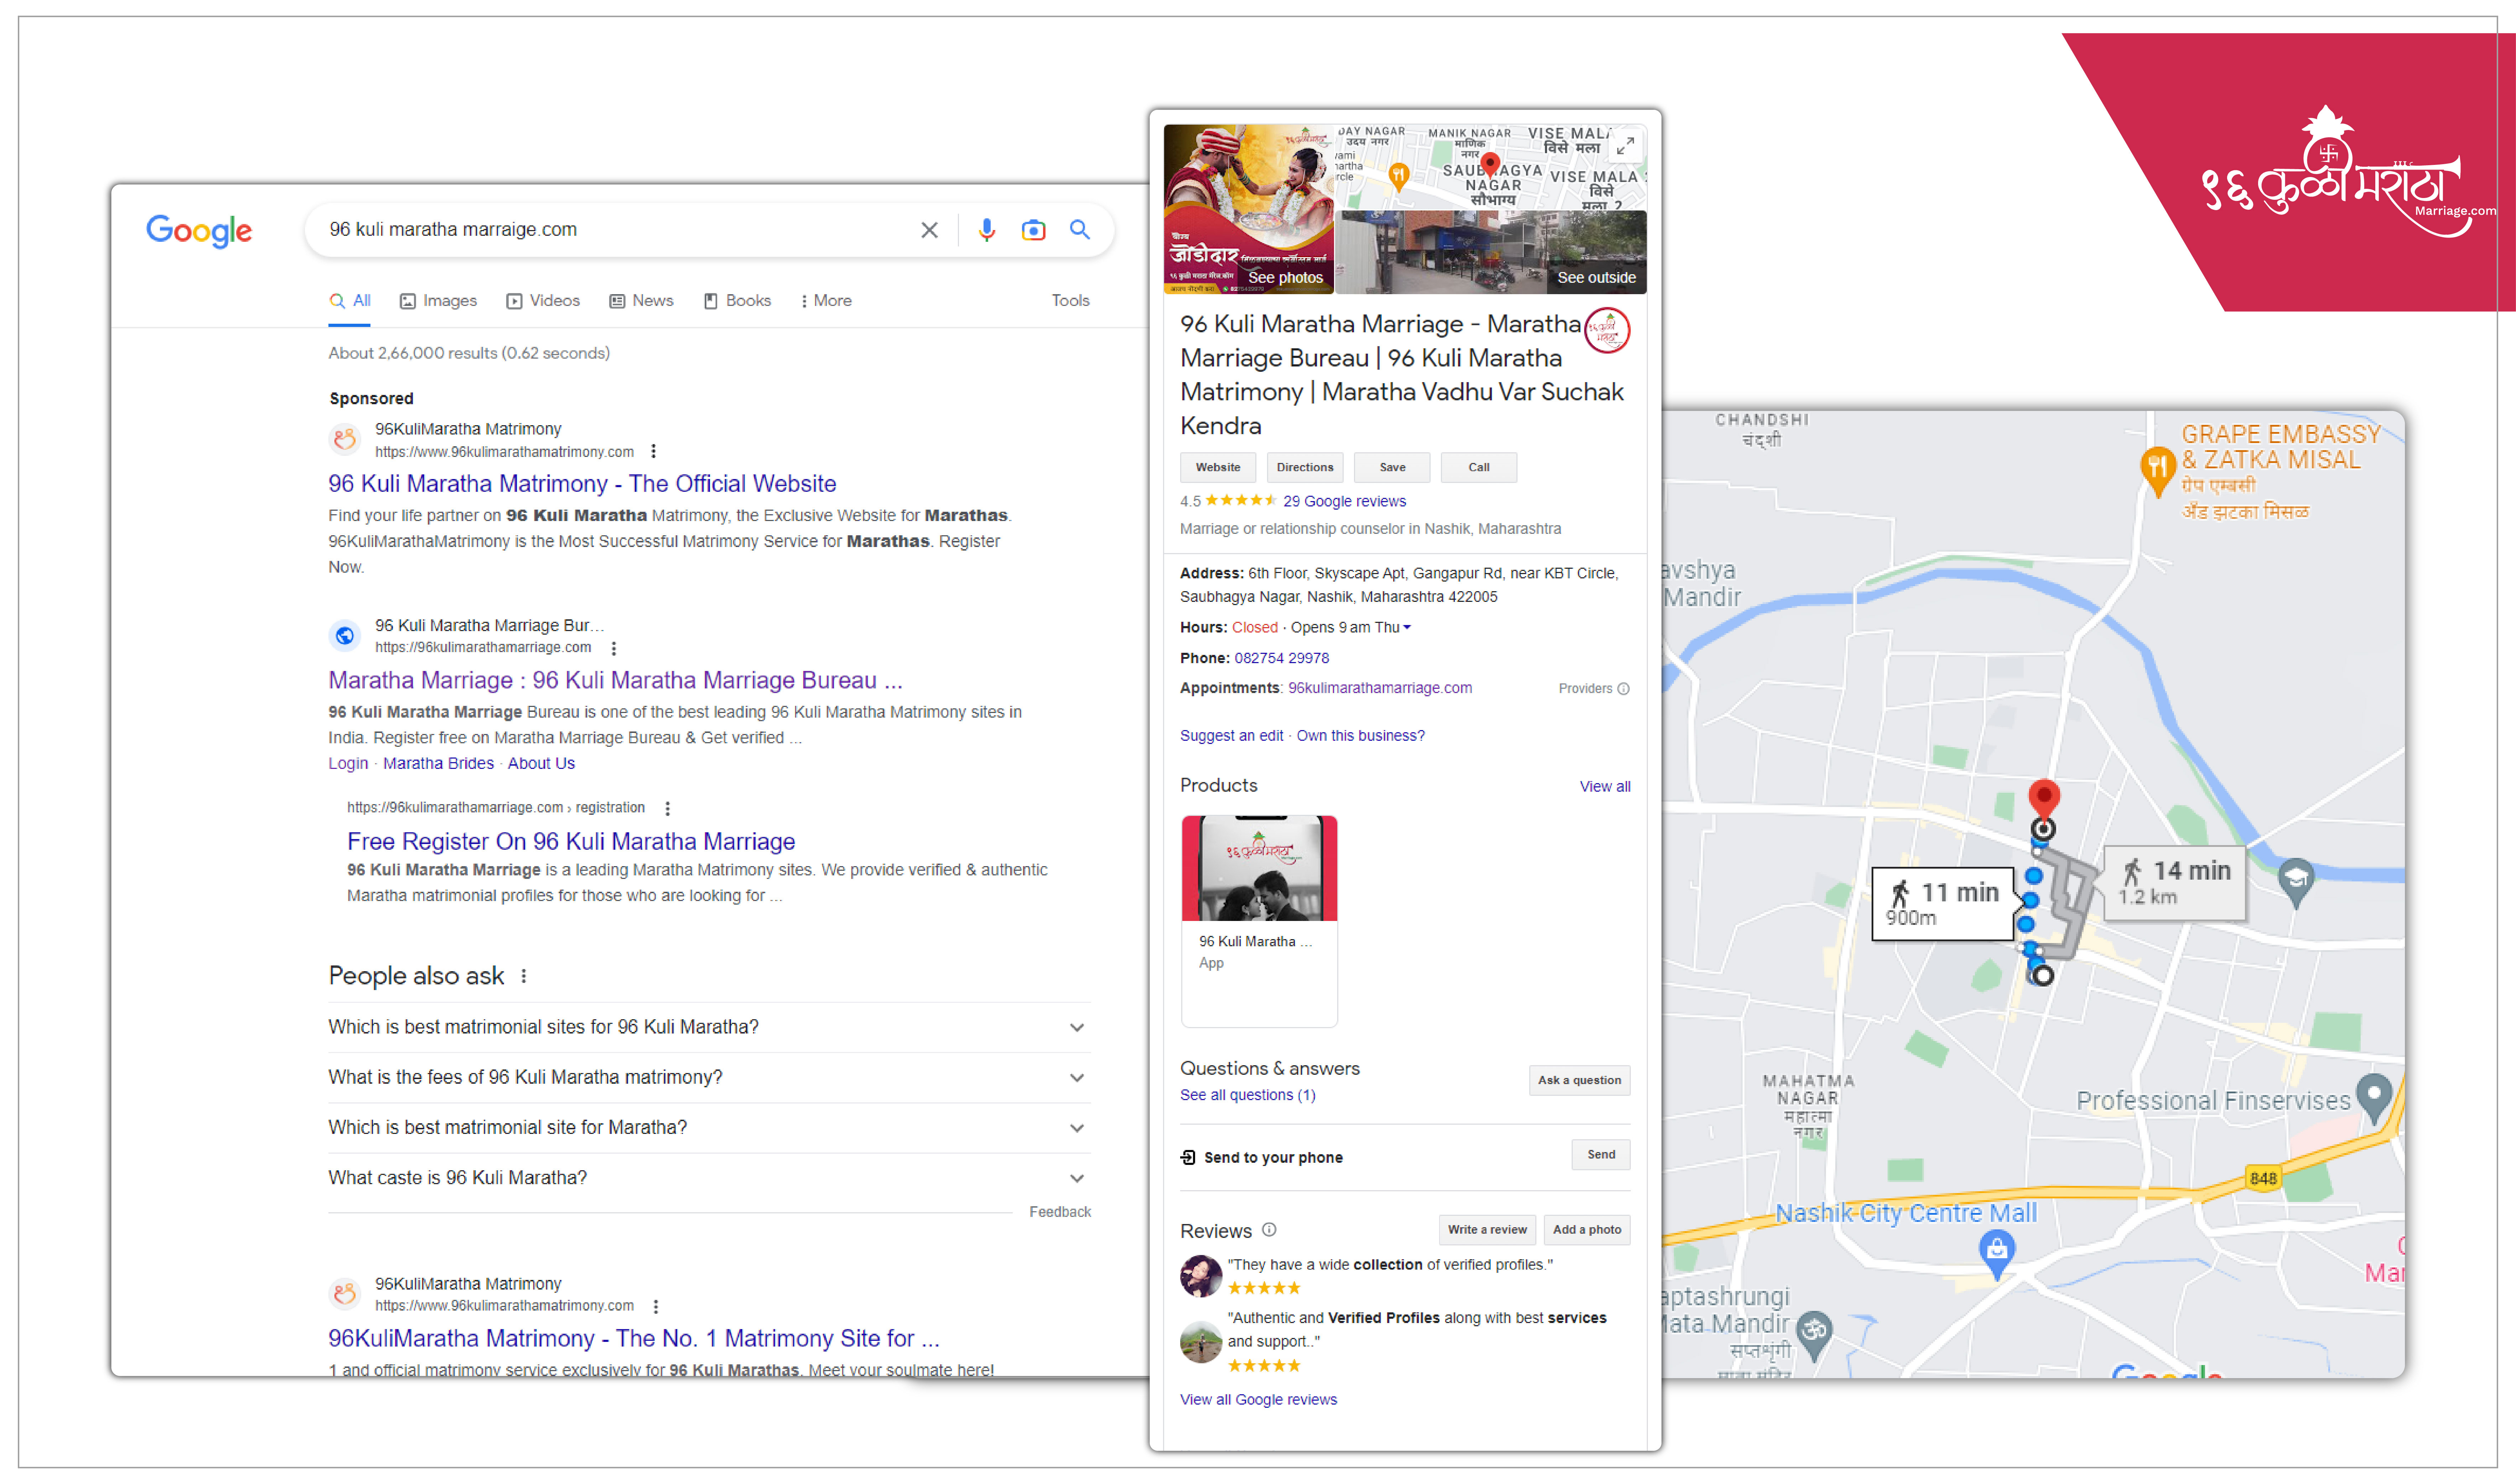
Task: Click Send button for phone
Action: [x=1600, y=1155]
